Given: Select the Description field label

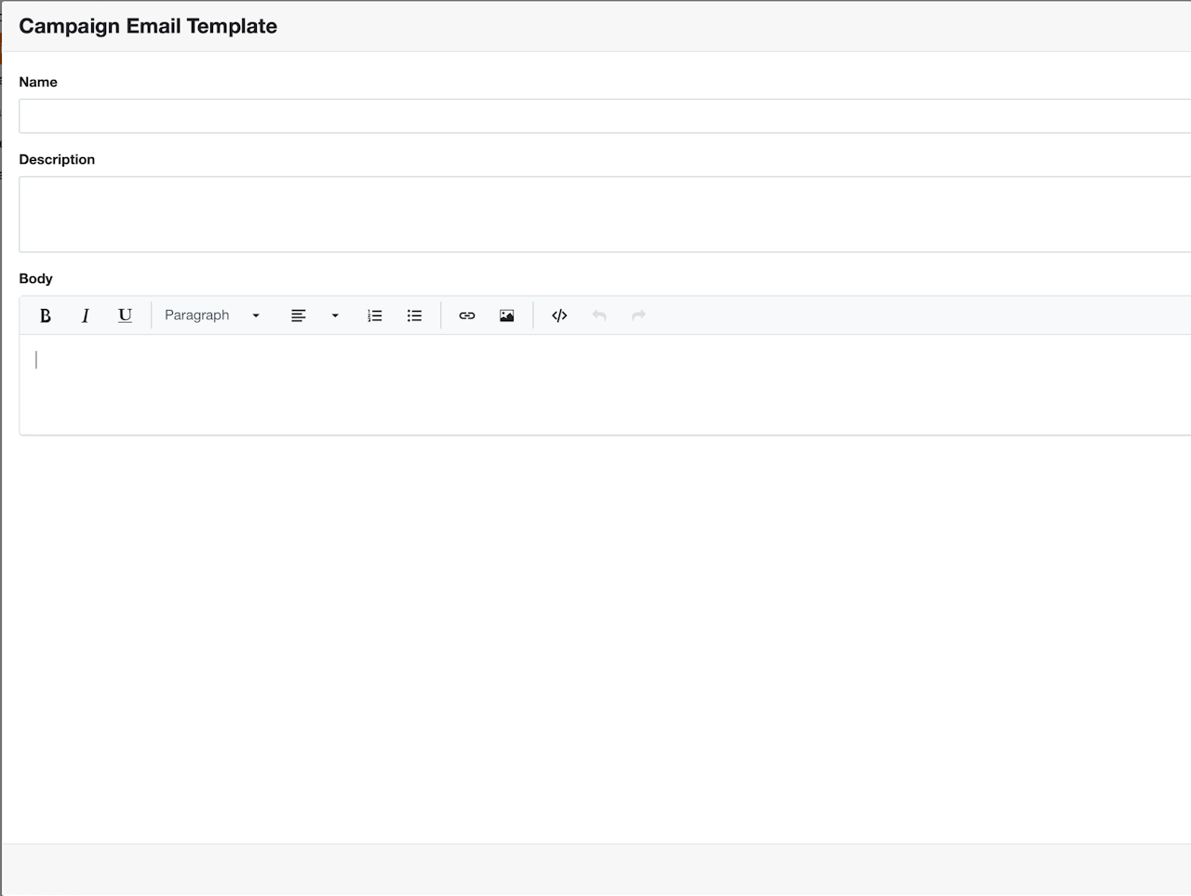Looking at the screenshot, I should pos(57,159).
